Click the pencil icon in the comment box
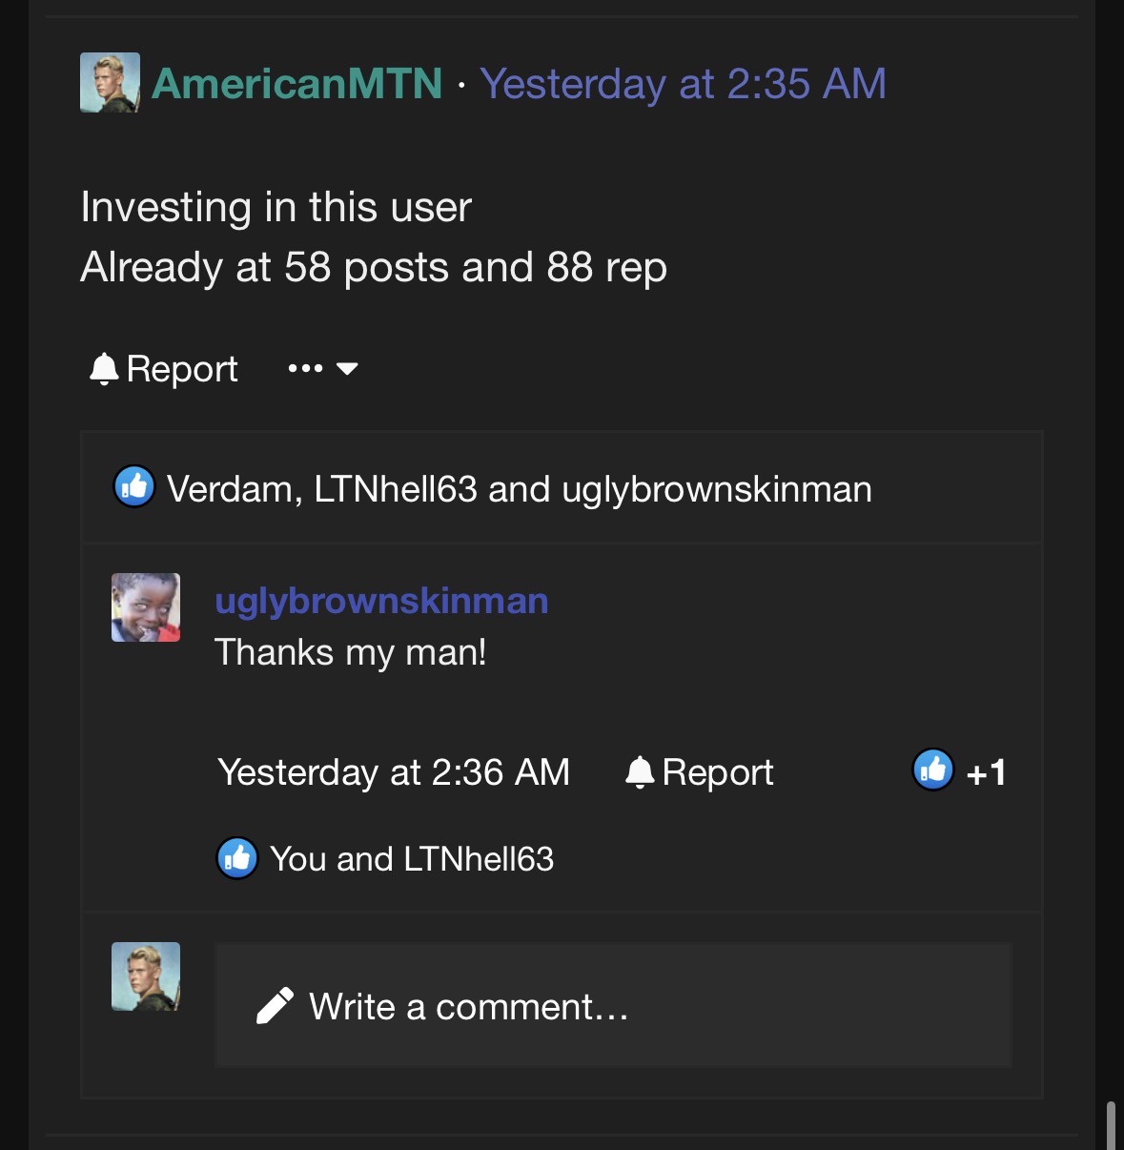 (275, 1006)
